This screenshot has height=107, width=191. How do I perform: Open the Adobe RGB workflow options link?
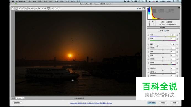point(91,103)
